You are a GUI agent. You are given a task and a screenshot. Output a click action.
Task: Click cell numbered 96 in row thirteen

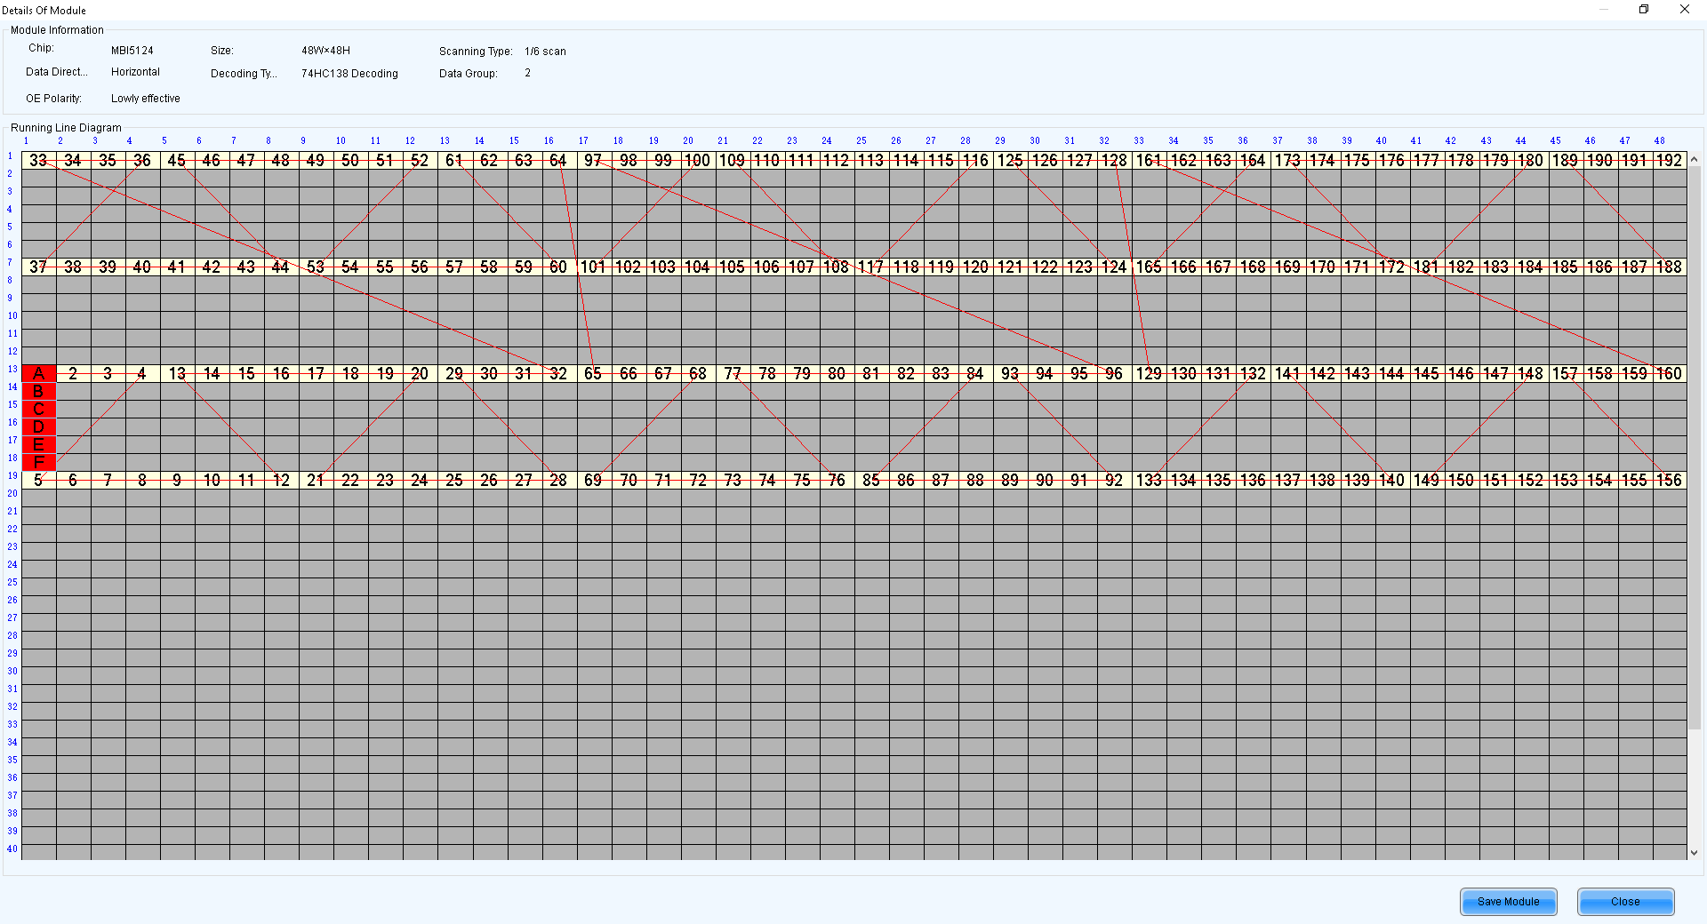point(1115,373)
